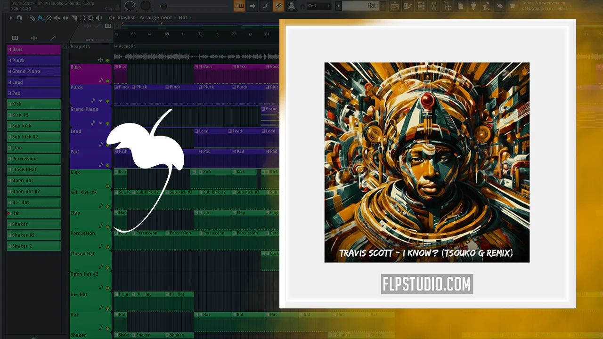
Task: Click the top hat icon in the main toolbar
Action: 292,6
